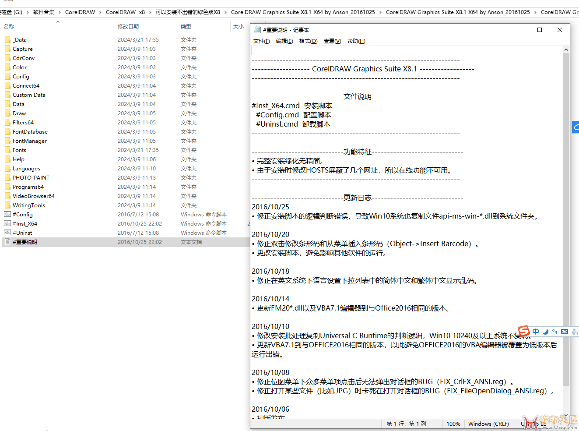Select the Languages folder icon
579x431 pixels.
[x=7, y=168]
